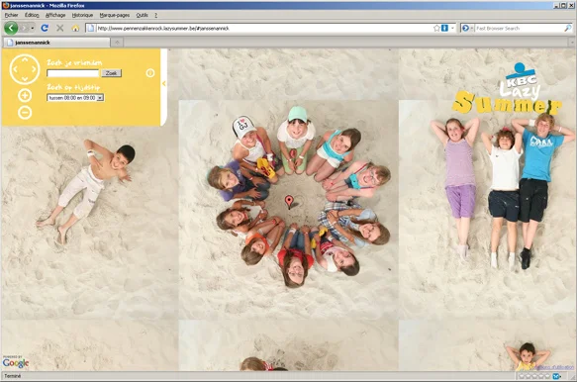Open the Affichage menu
Image resolution: width=577 pixels, height=382 pixels.
pos(55,15)
